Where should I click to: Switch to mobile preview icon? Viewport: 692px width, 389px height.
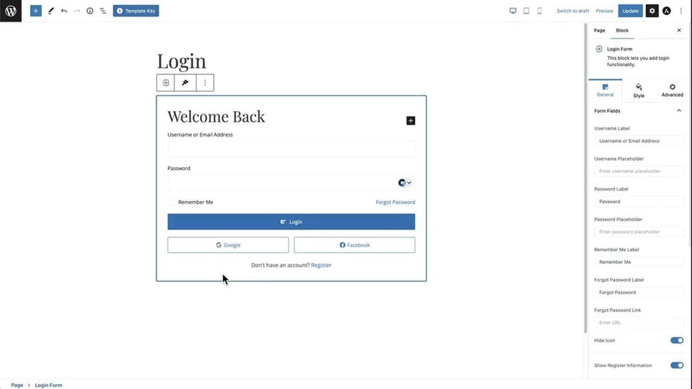pos(540,11)
